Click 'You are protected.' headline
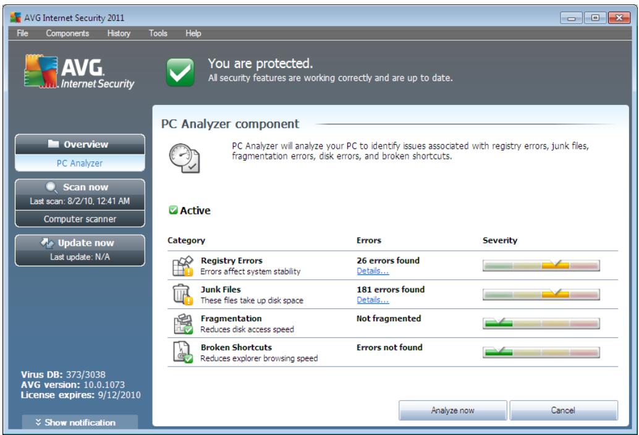Viewport: 639px width, 435px height. pos(260,64)
